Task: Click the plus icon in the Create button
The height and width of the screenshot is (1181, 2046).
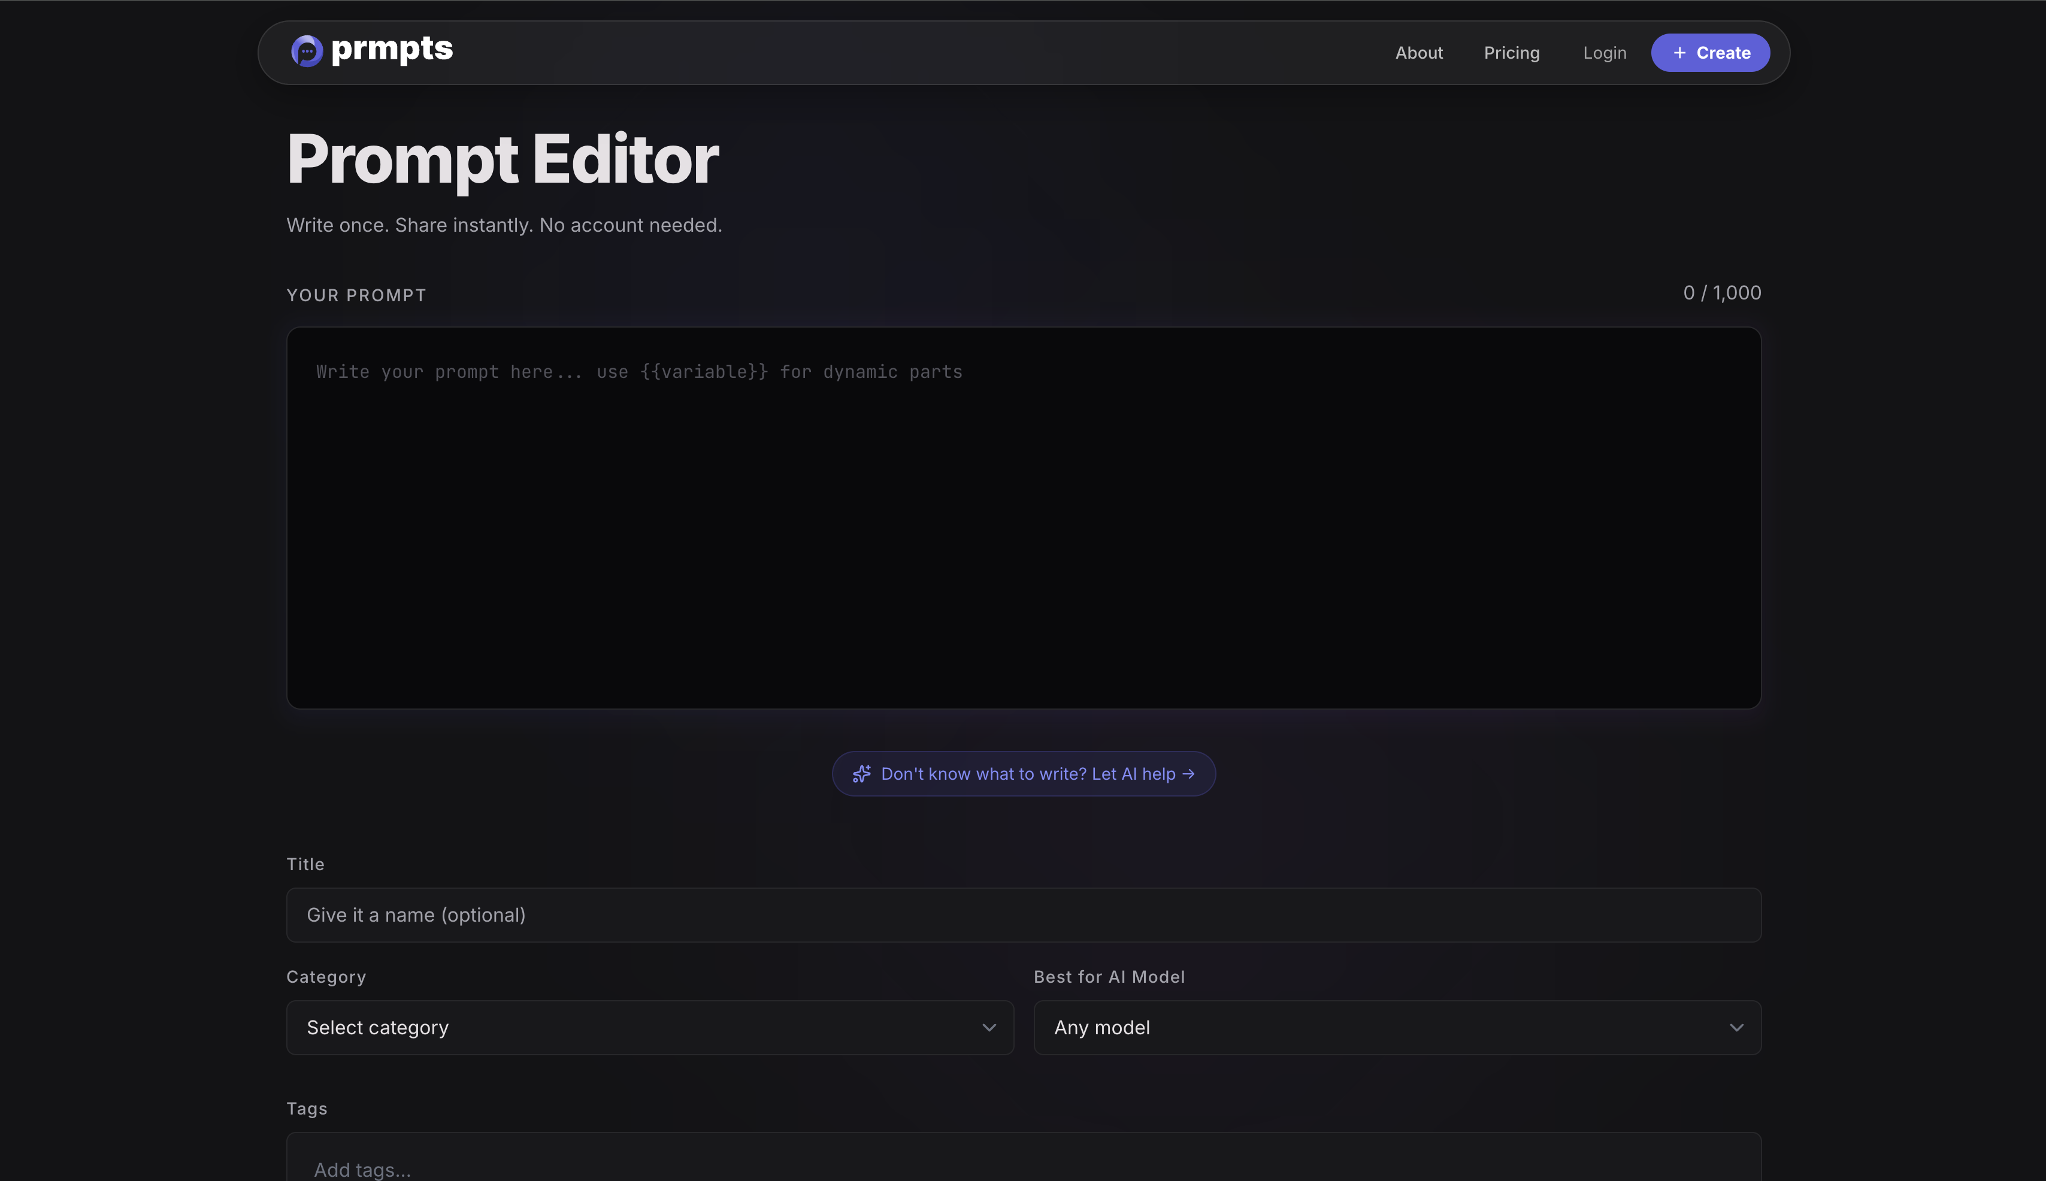Action: click(1679, 53)
